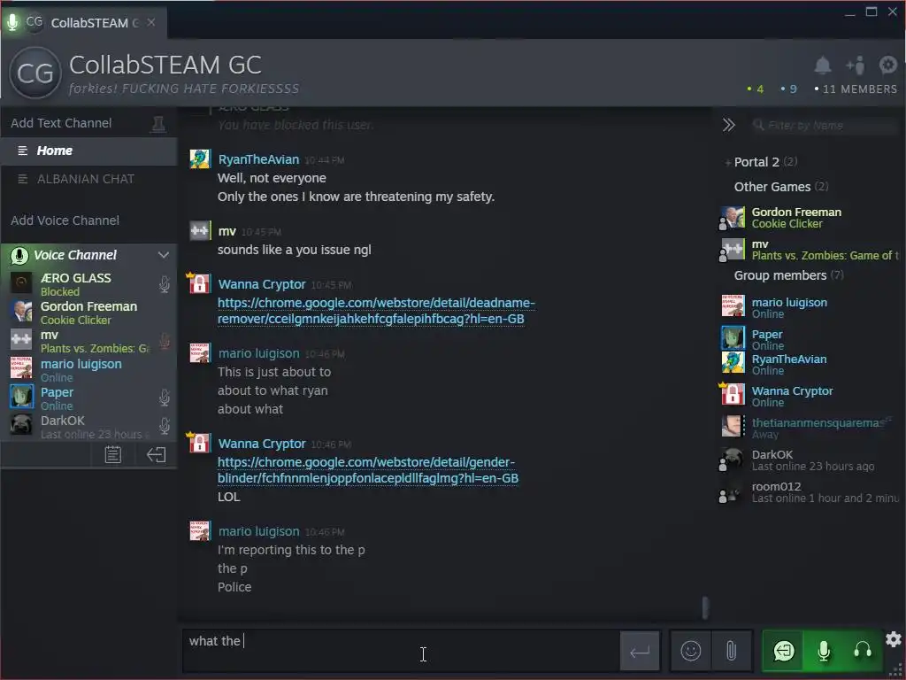
Task: Open the group settings gear in header
Action: pyautogui.click(x=887, y=65)
